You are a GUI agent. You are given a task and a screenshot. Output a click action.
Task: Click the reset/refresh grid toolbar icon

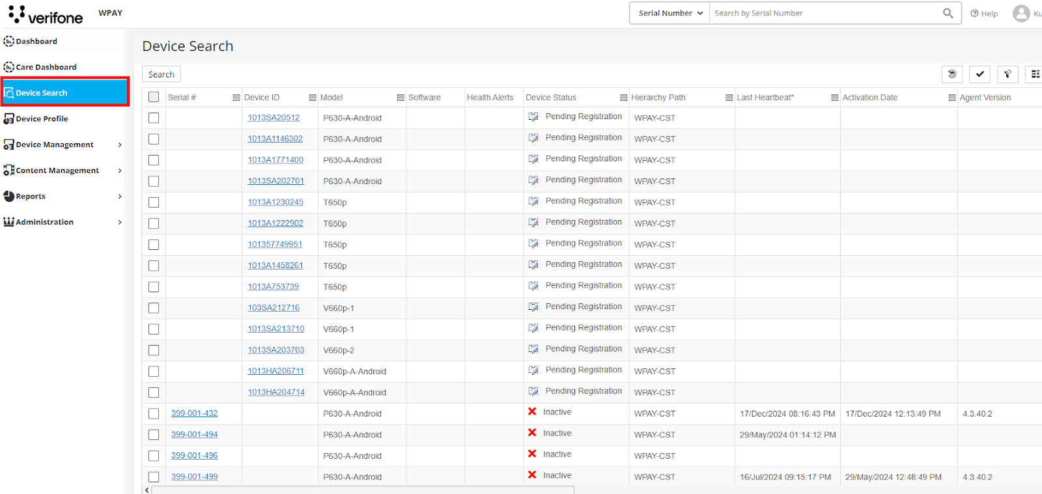pos(952,74)
